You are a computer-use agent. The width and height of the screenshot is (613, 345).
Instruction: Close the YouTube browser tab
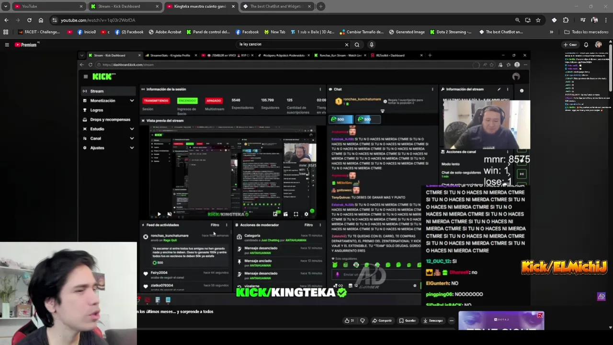point(81,6)
